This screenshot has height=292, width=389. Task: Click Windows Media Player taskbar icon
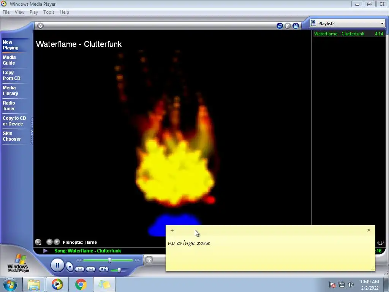(x=57, y=284)
